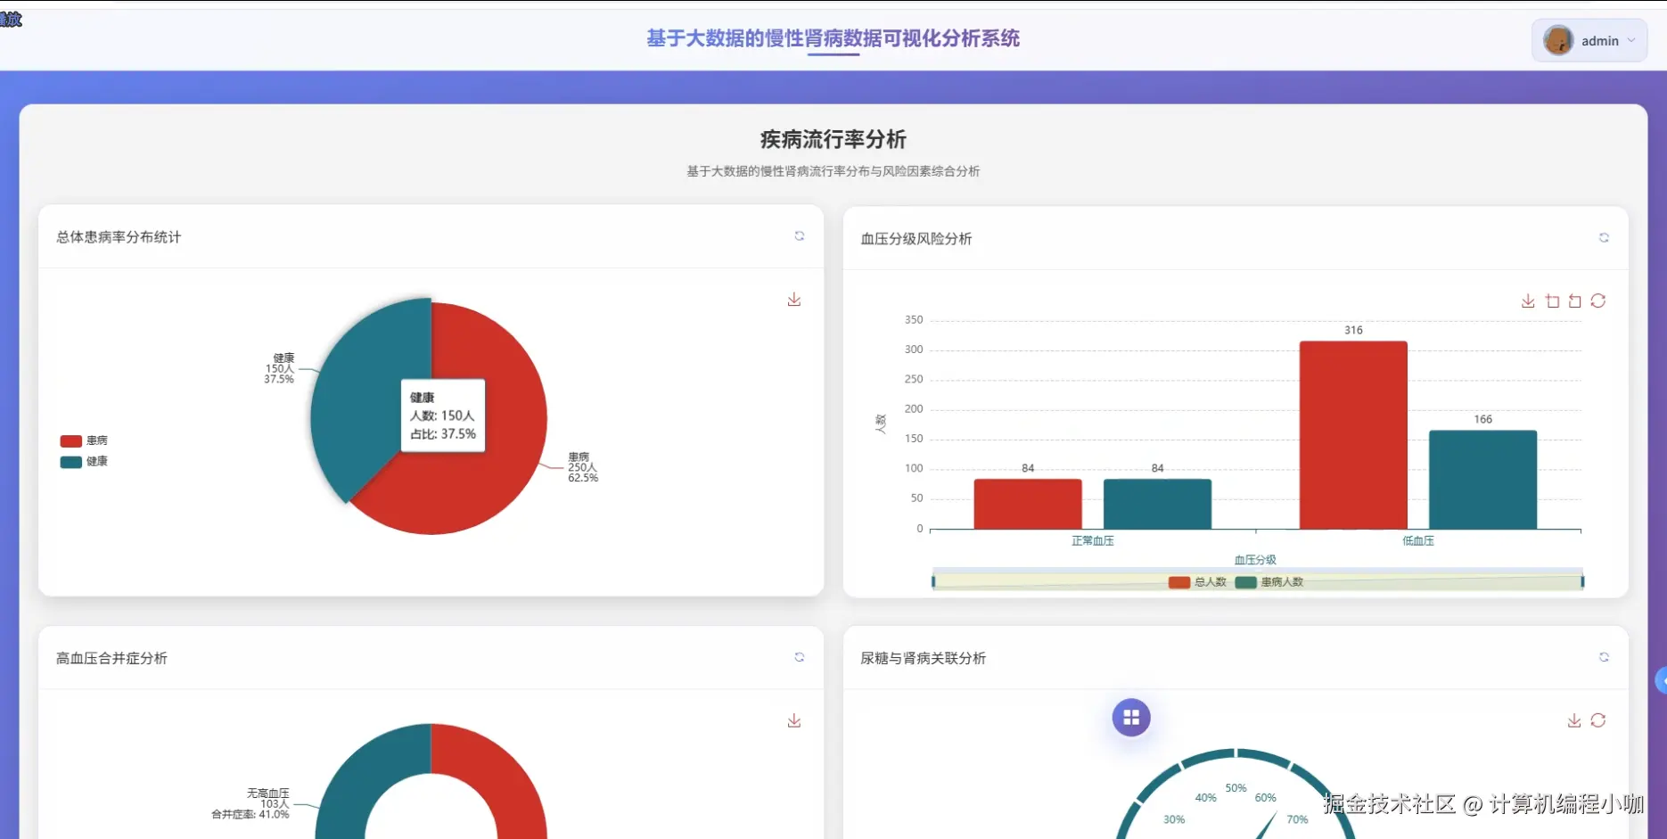Refresh the 高血压合并症分析 panel
This screenshot has height=839, width=1667.
click(x=800, y=657)
